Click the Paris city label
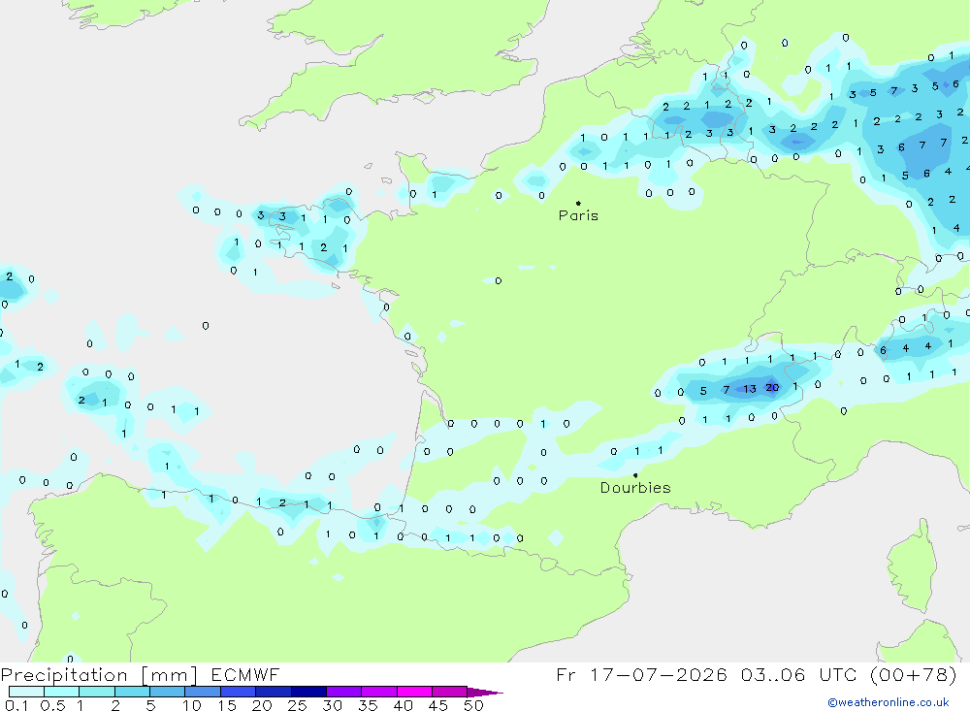Screen dimensions: 970x711 tap(578, 215)
